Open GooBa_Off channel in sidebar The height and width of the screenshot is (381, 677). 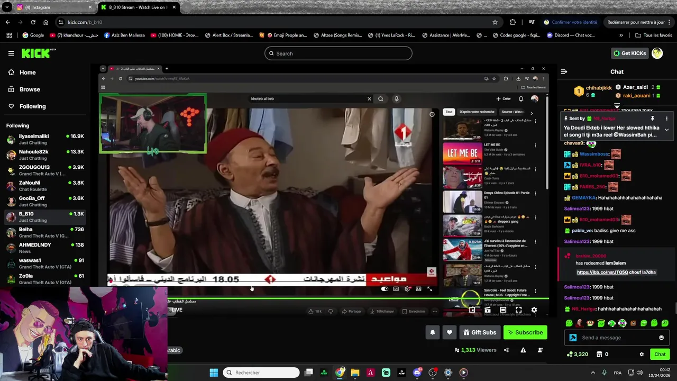coord(45,201)
